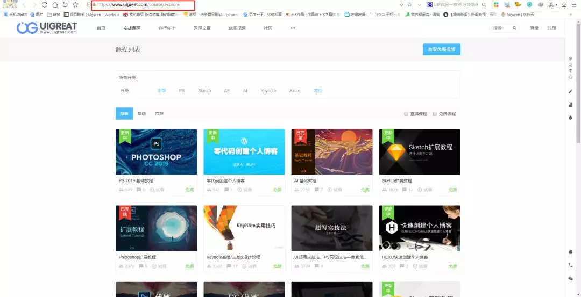Image resolution: width=581 pixels, height=297 pixels.
Task: Filter courses by AE category
Action: coord(227,91)
